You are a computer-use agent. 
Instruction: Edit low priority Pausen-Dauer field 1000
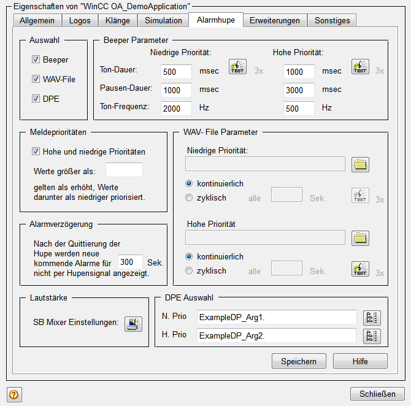[176, 90]
